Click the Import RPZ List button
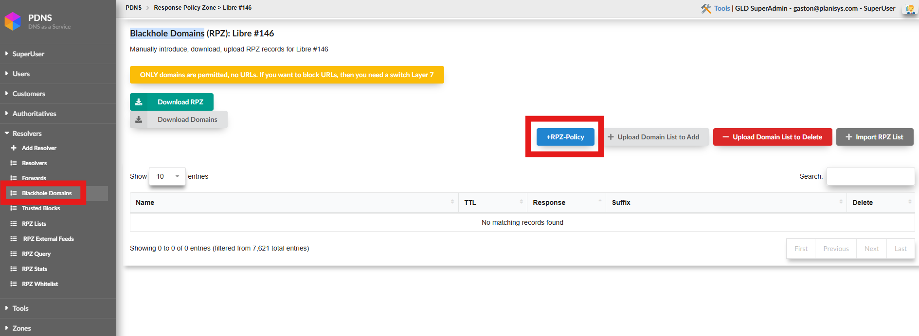Viewport: 919px width, 336px height. (x=874, y=137)
